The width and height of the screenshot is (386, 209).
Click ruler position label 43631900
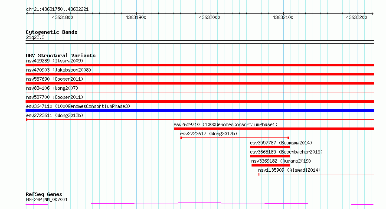pyautogui.click(x=136, y=17)
